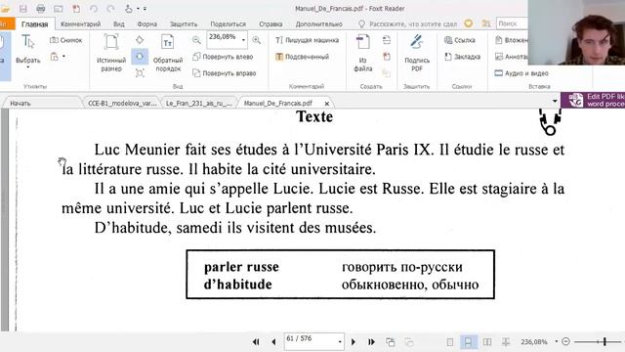625x352 pixels.
Task: Switch to the Дополнительно ribbon tab
Action: [x=319, y=23]
